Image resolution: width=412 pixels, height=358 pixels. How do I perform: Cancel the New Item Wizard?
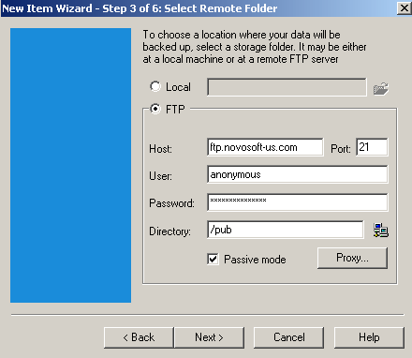pyautogui.click(x=288, y=337)
